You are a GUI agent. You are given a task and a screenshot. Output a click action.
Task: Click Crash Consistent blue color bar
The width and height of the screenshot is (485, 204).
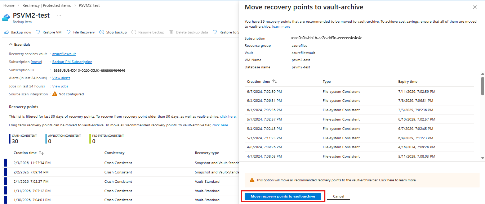9,139
